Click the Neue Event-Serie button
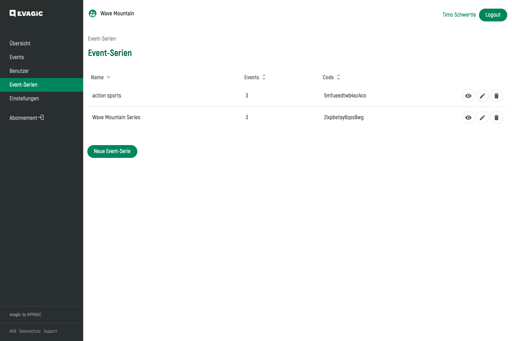512x341 pixels. 112,151
